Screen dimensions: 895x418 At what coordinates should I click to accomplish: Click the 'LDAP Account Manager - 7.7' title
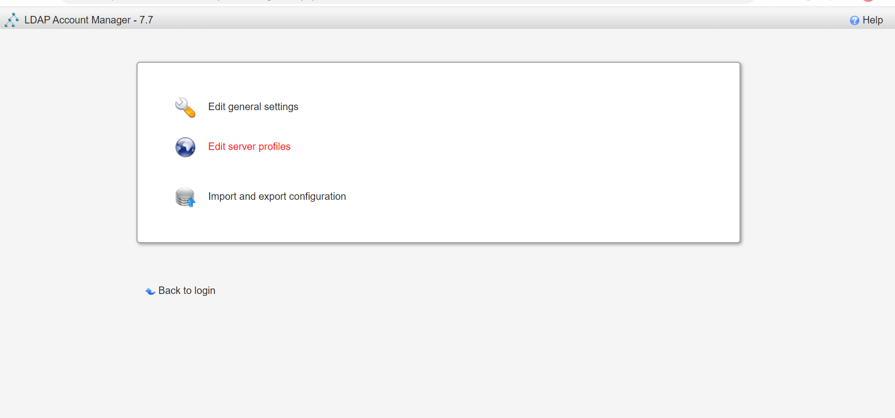[89, 20]
